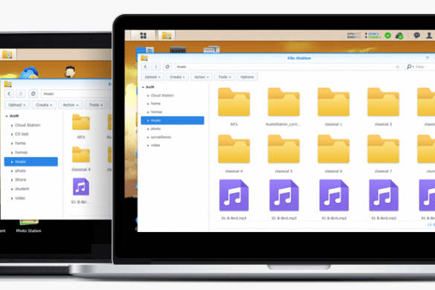
Task: Select CS test folder in left tree
Action: point(22,134)
